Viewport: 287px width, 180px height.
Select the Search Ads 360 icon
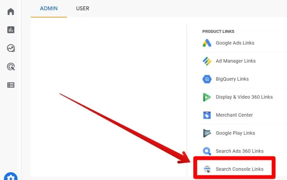(207, 151)
